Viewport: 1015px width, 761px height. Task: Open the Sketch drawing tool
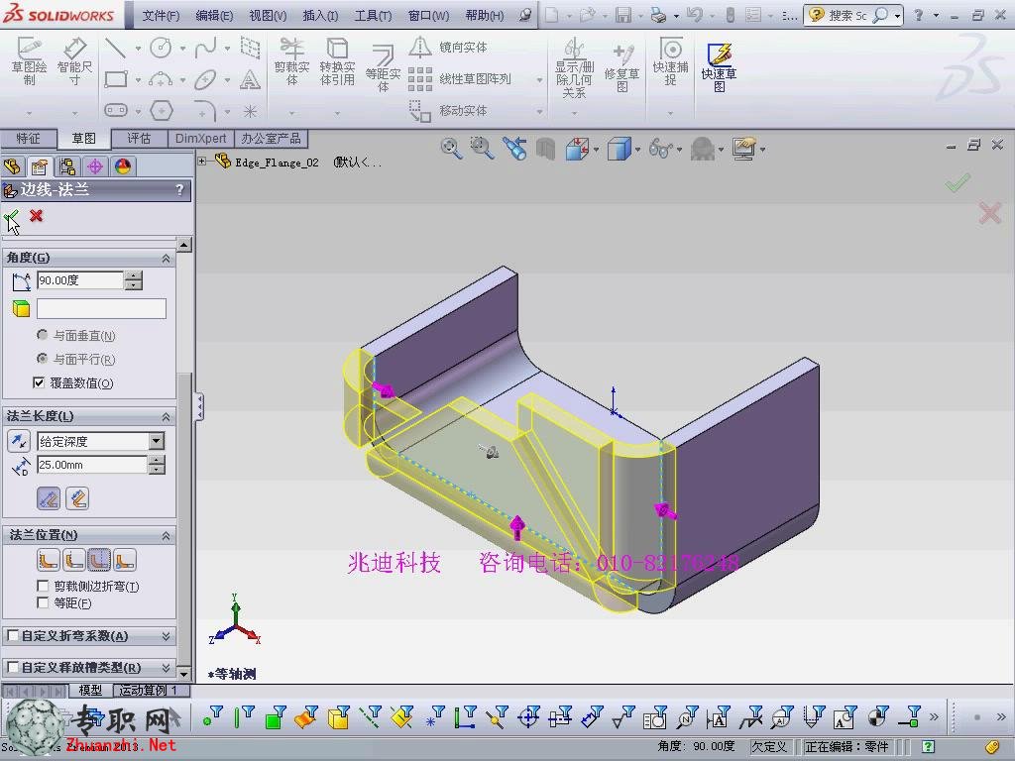coord(29,61)
